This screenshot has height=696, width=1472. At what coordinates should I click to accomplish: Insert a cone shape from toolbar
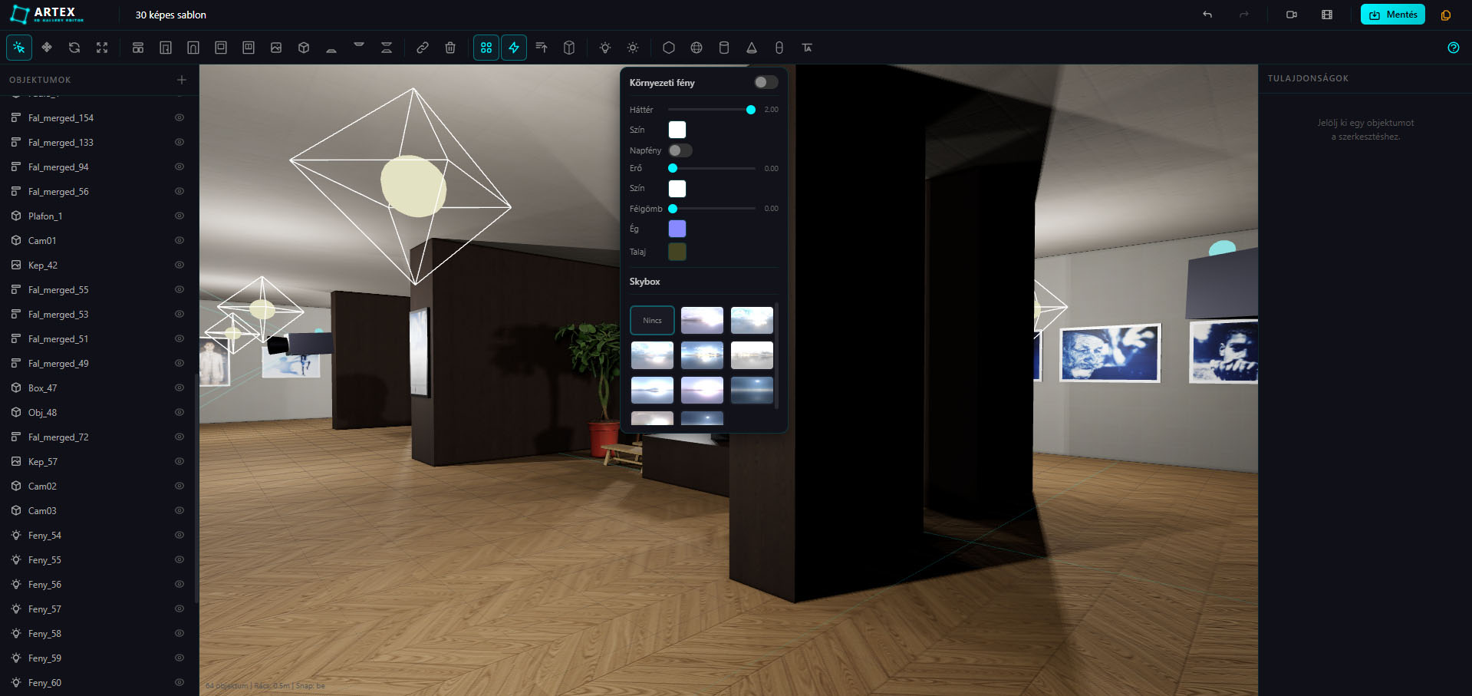[752, 48]
